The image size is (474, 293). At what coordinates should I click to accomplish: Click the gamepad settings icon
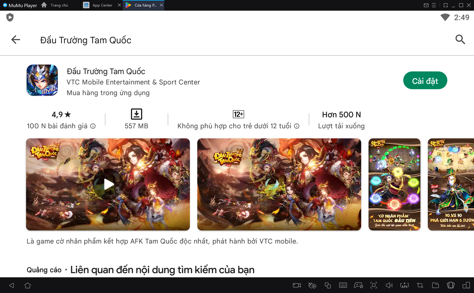[358, 285]
